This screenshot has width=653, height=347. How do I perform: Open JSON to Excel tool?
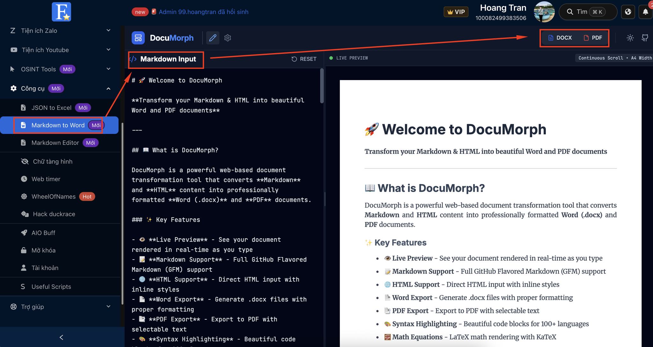(59, 108)
